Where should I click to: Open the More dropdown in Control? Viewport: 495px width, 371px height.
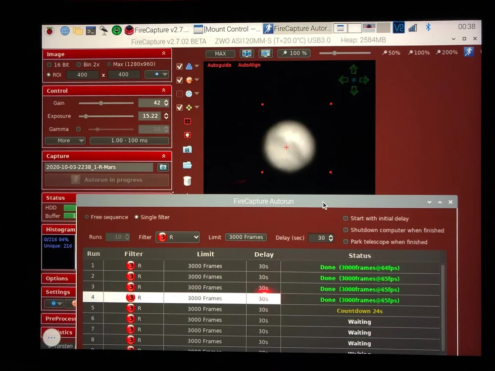[x=65, y=140]
